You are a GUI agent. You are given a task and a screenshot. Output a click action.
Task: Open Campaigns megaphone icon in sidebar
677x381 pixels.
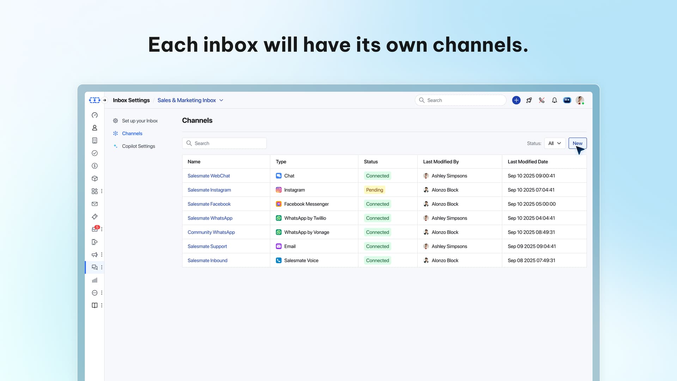94,255
